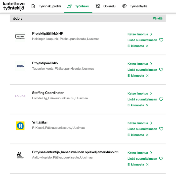
Task: Dismiss Loihde job with Ei kiinnosta X
Action: tap(147, 105)
